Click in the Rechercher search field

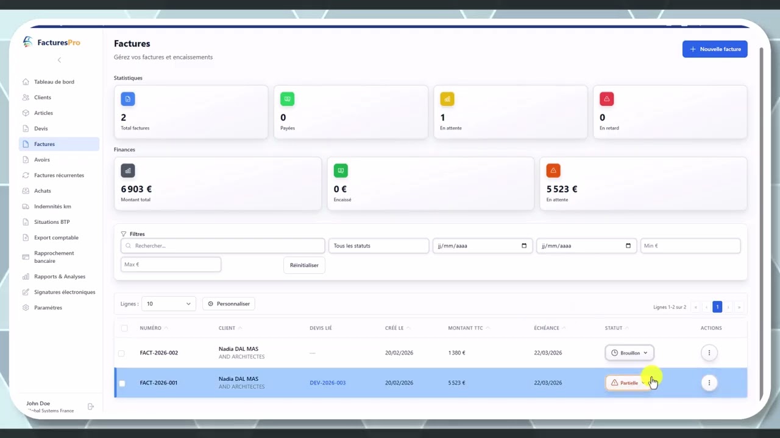coord(222,246)
